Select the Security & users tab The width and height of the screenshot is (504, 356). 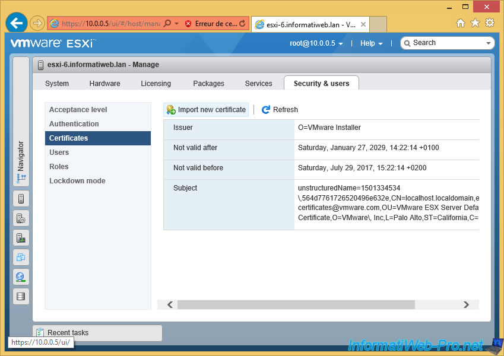click(321, 83)
